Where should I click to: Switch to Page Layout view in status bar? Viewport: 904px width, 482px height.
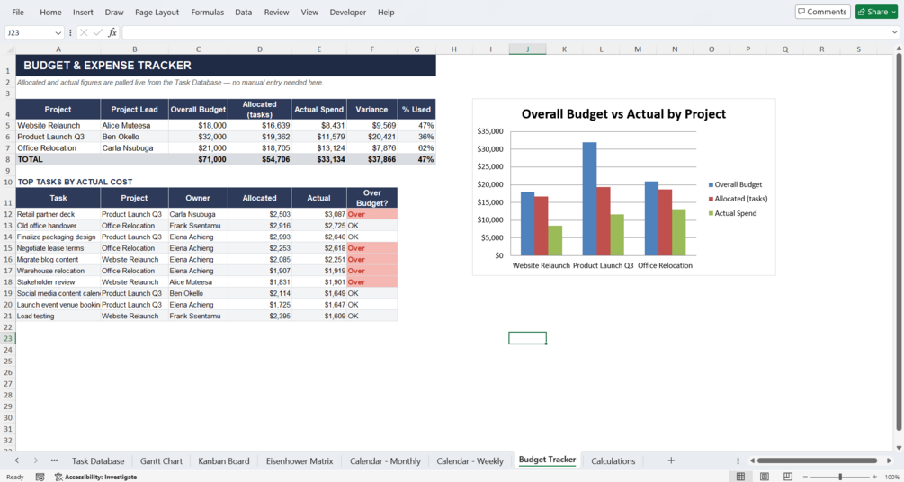(x=765, y=477)
